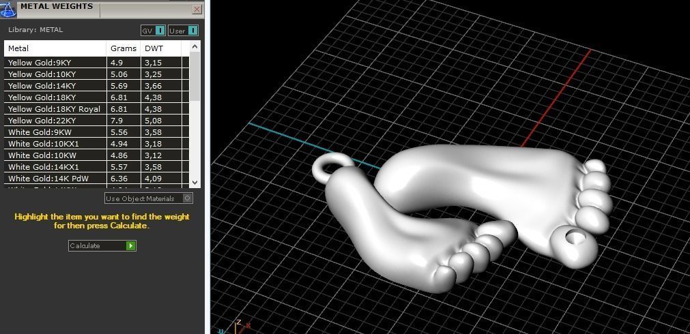Image resolution: width=690 pixels, height=334 pixels.
Task: Click the metal list scroll down arrow
Action: (195, 183)
